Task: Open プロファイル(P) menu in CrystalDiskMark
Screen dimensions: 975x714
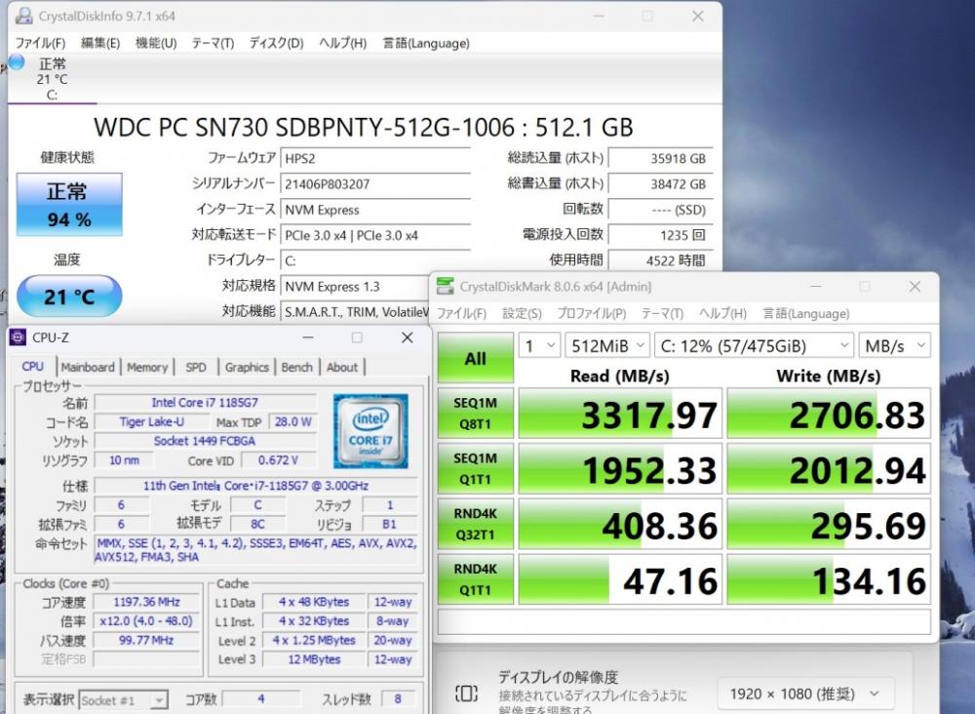Action: click(x=592, y=313)
